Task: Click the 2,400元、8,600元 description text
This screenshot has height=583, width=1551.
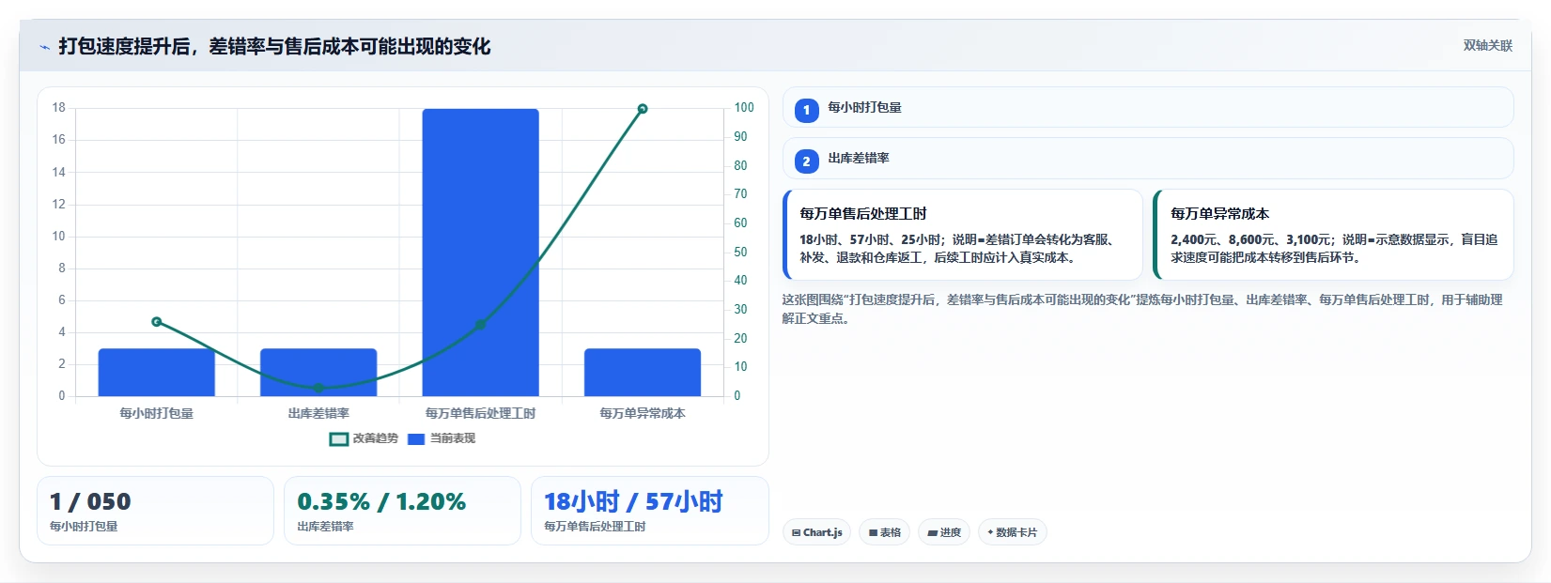Action: pyautogui.click(x=1334, y=249)
